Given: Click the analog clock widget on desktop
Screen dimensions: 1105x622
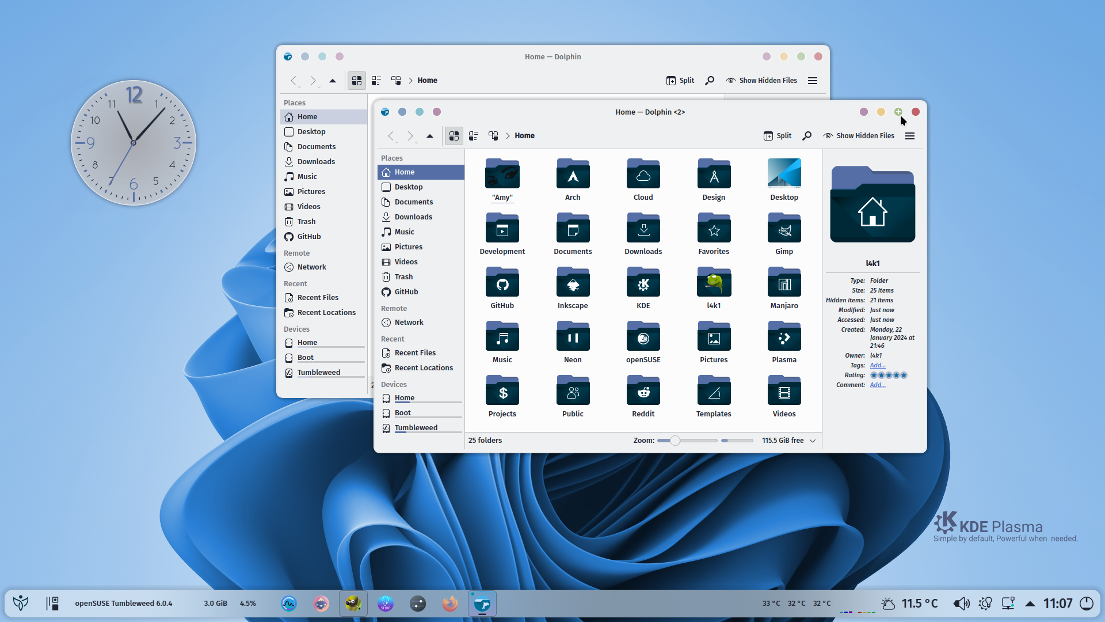Looking at the screenshot, I should [134, 143].
